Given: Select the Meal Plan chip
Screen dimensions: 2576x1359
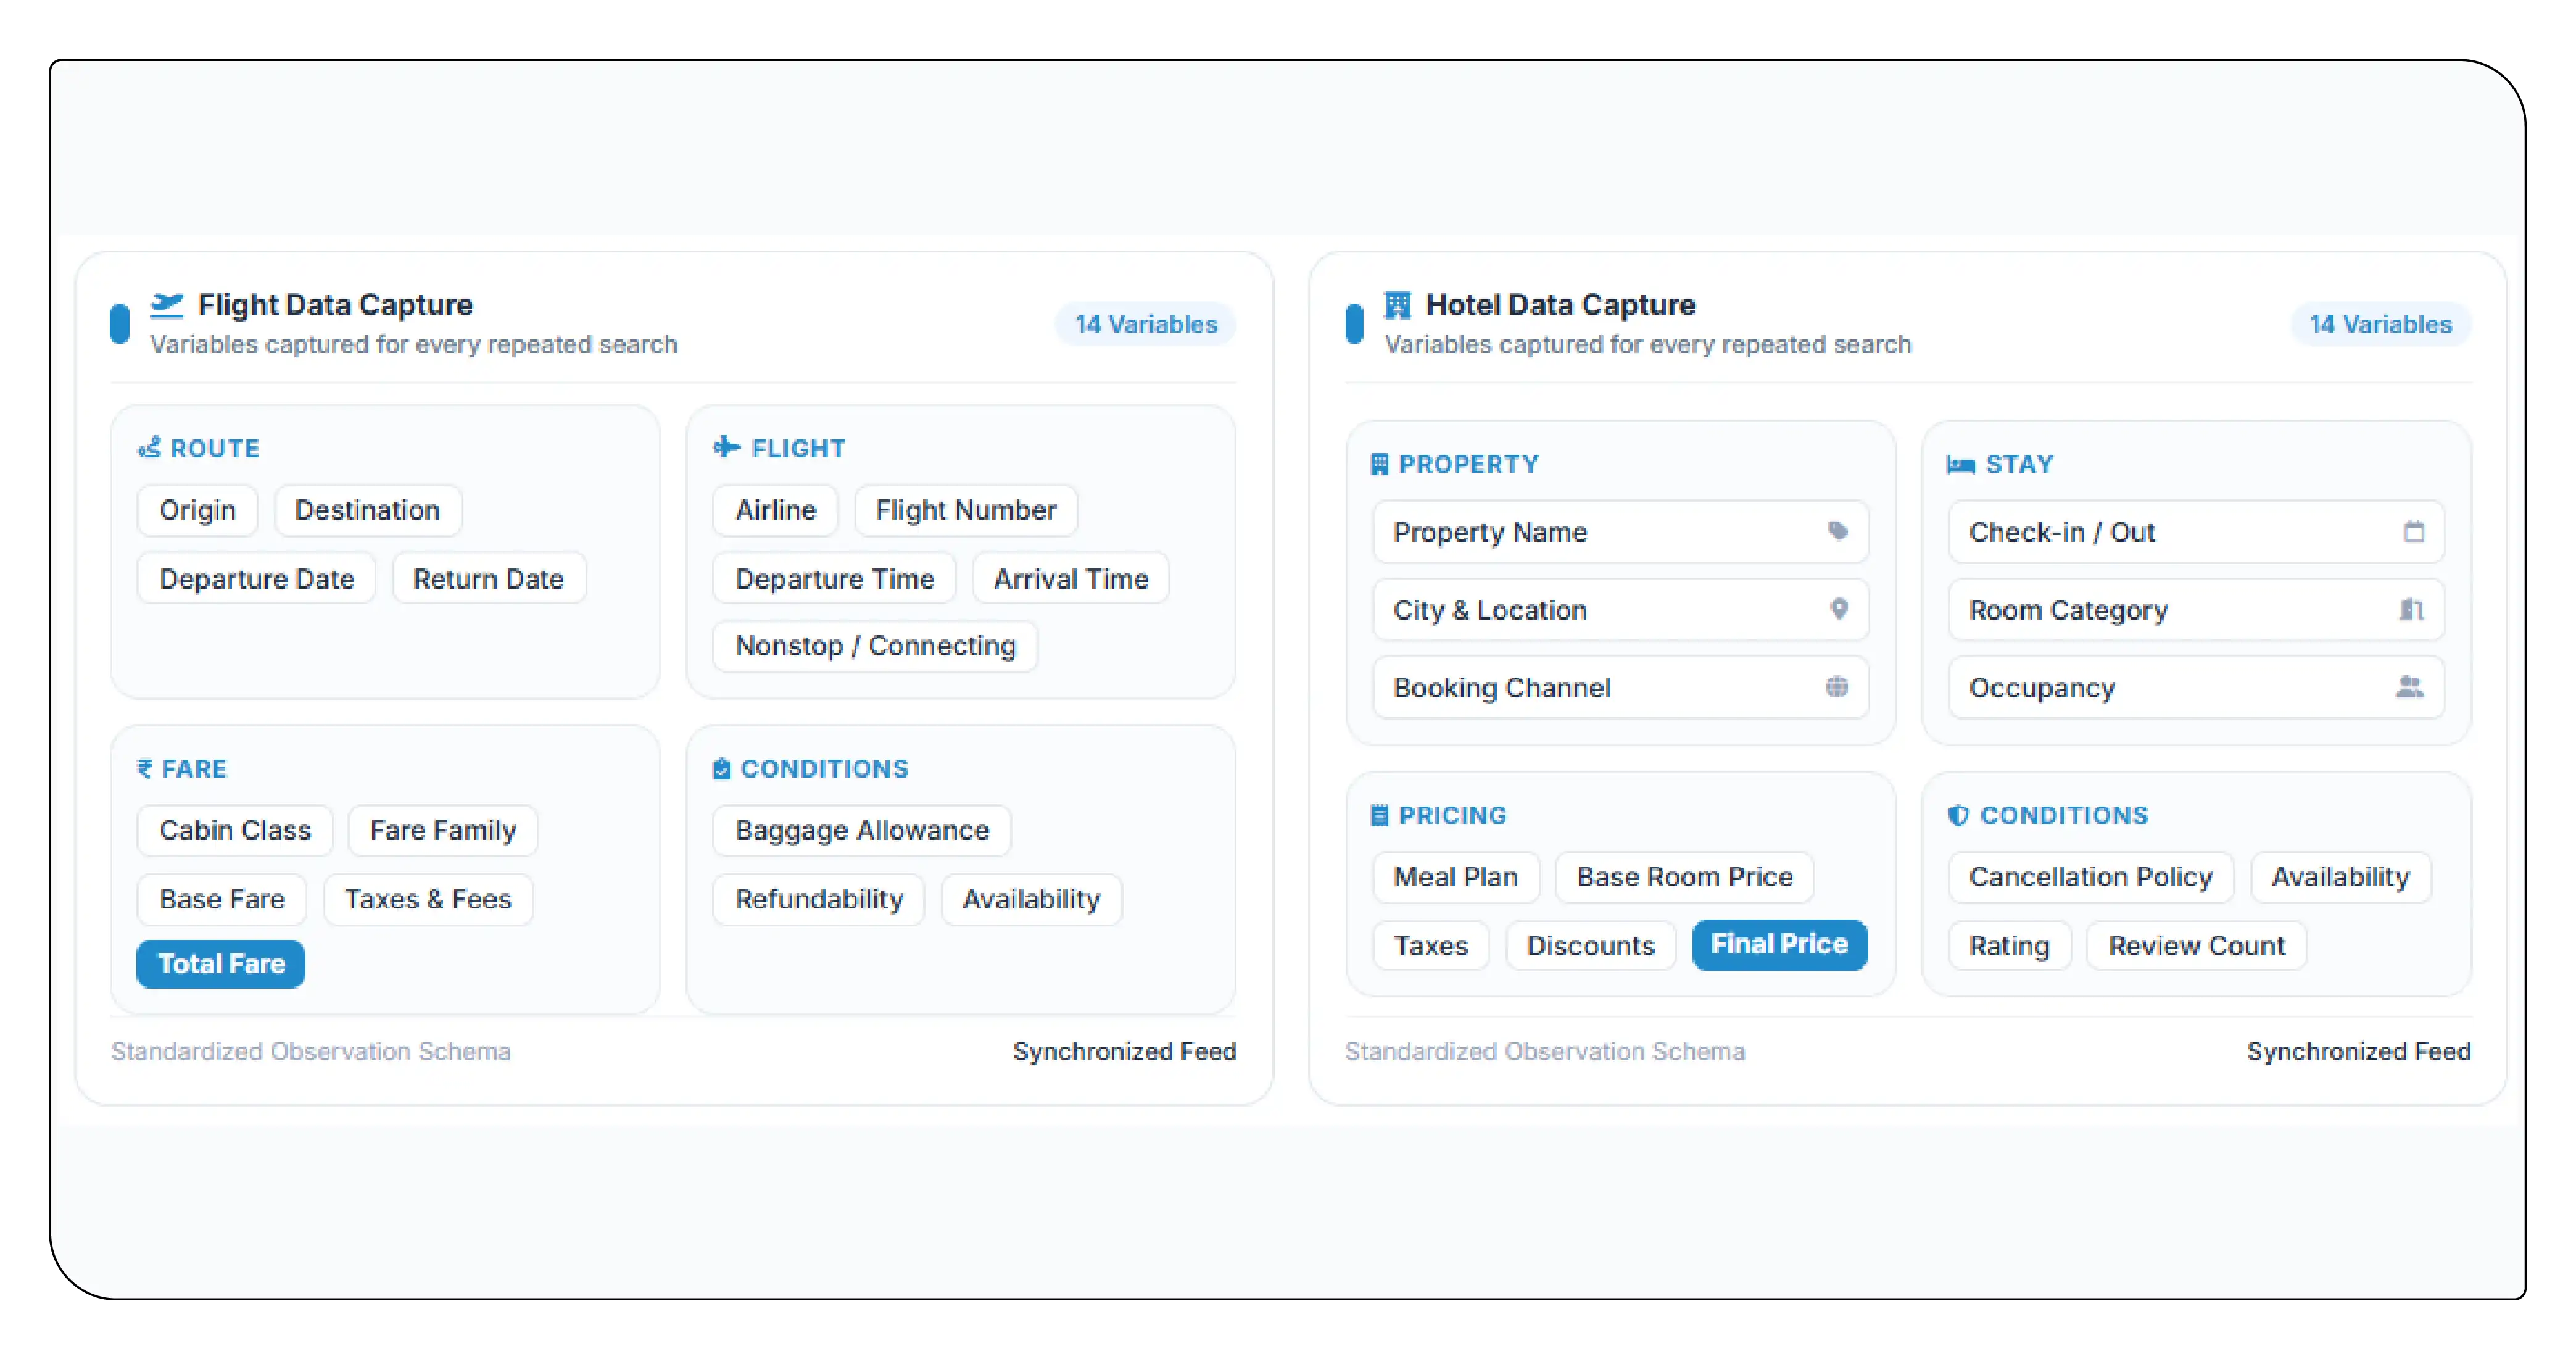Looking at the screenshot, I should [x=1456, y=877].
